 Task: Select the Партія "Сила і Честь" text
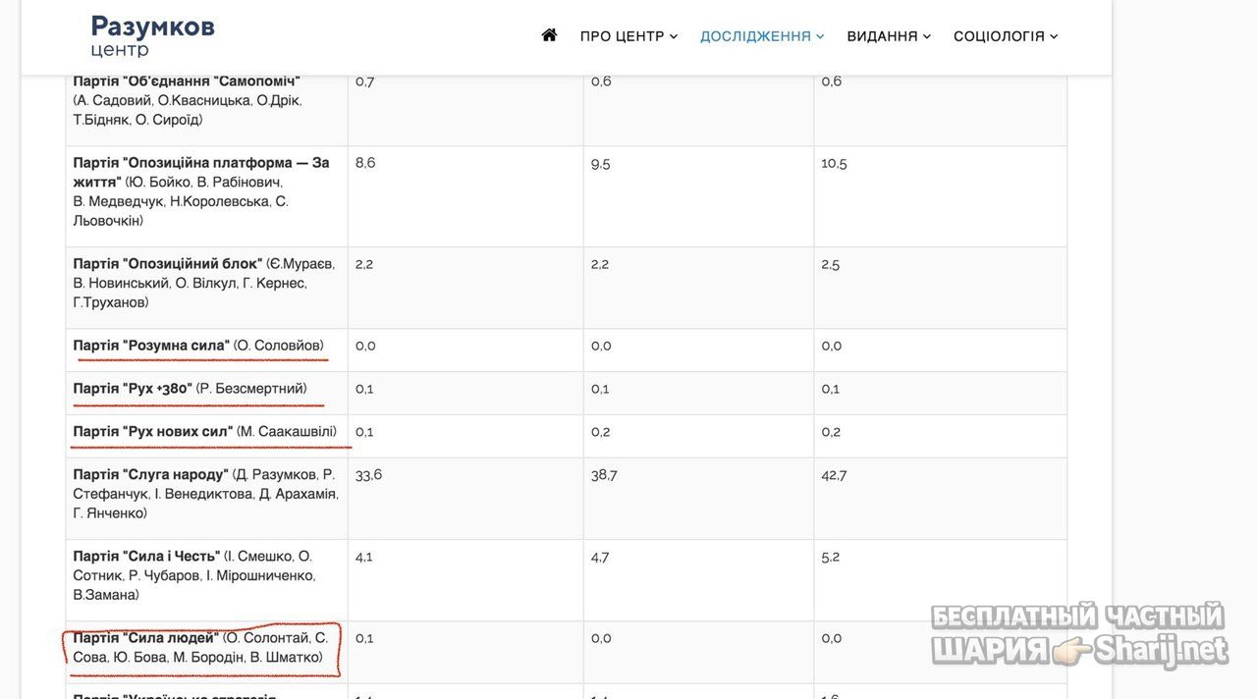pyautogui.click(x=146, y=557)
